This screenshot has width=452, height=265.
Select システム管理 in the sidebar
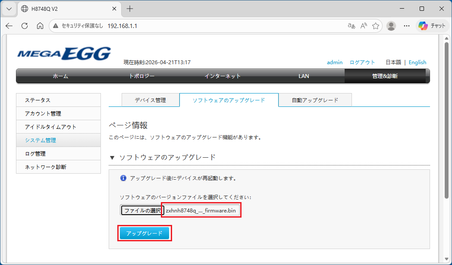[x=59, y=140]
